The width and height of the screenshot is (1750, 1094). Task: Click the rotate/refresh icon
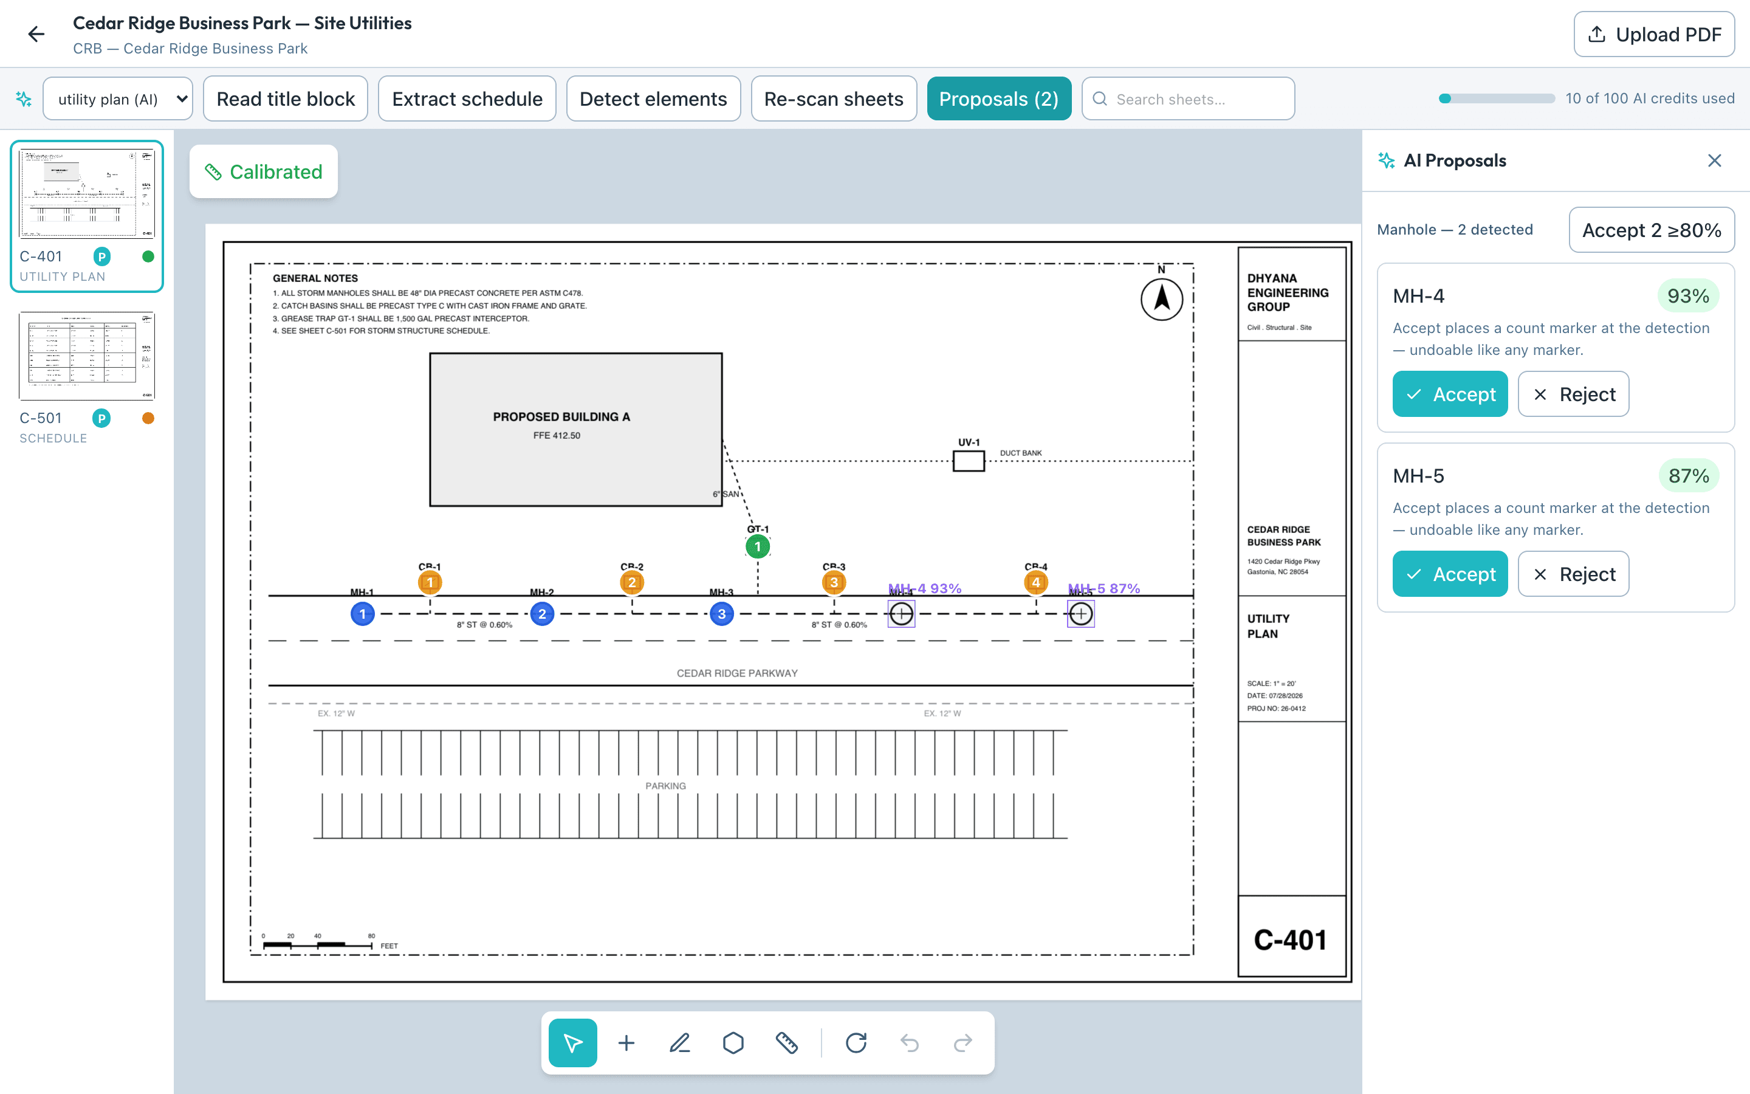[x=856, y=1044]
